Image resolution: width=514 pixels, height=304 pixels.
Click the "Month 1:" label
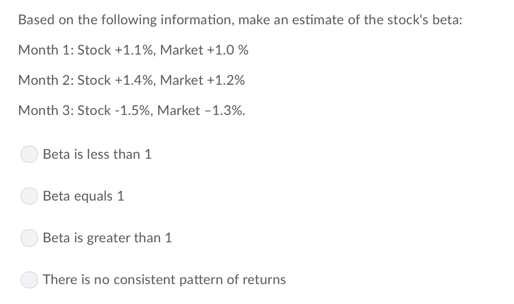[x=46, y=50]
